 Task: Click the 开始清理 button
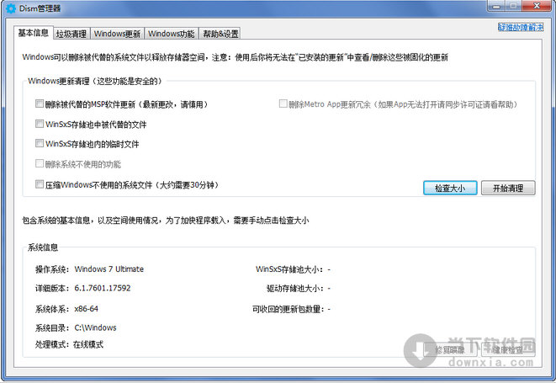coord(508,188)
